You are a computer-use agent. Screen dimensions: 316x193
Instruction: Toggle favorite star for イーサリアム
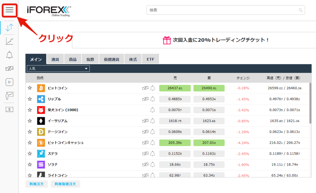pos(30,121)
